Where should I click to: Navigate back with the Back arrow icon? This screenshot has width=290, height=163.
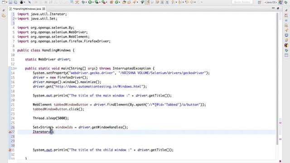(x=192, y=2)
